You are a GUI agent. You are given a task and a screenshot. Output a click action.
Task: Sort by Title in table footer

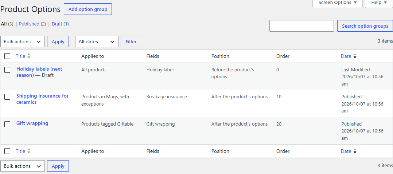click(20, 151)
